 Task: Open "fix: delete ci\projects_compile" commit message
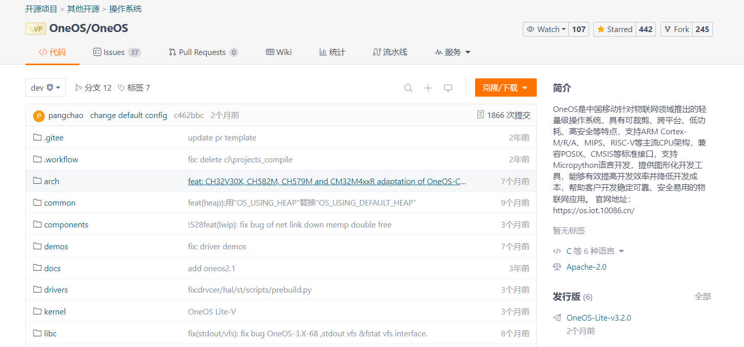click(x=240, y=160)
